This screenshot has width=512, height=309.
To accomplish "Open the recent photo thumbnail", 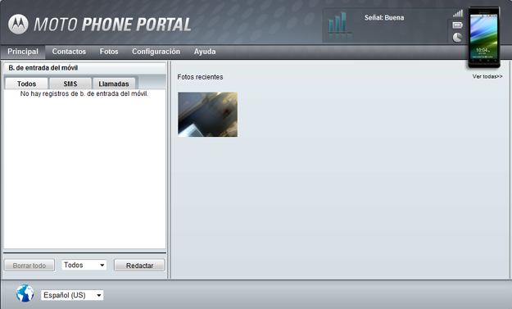I will coord(208,114).
